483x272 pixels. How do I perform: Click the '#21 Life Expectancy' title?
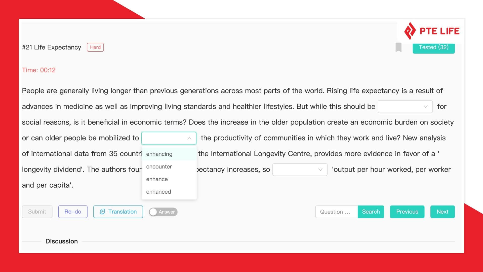click(x=52, y=47)
